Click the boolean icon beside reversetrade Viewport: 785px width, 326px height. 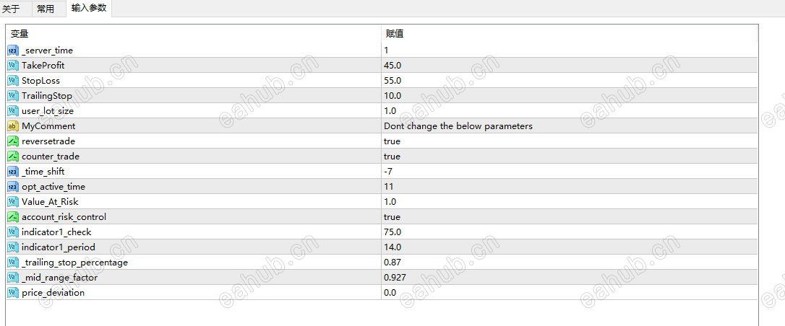tap(13, 141)
